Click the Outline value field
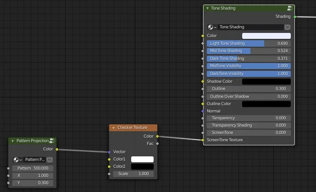This screenshot has height=192, width=316. tap(249, 89)
